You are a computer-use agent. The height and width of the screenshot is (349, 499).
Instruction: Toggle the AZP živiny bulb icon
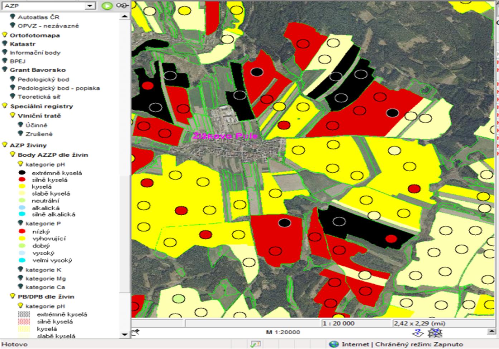click(5, 145)
